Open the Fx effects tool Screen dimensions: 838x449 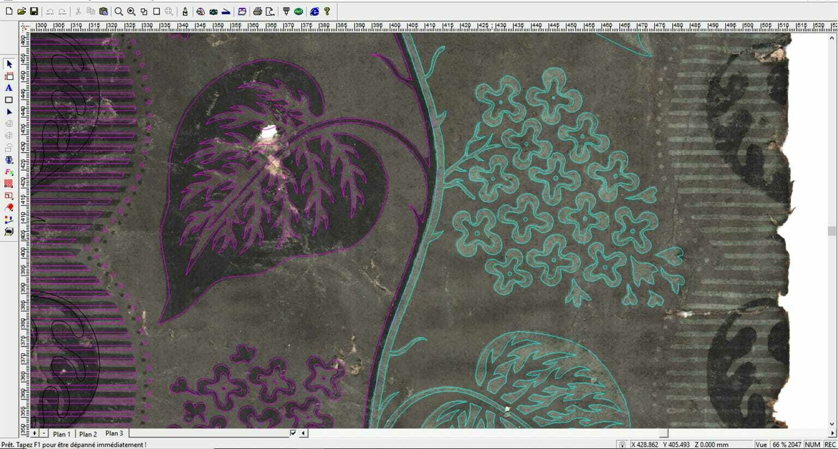click(9, 172)
